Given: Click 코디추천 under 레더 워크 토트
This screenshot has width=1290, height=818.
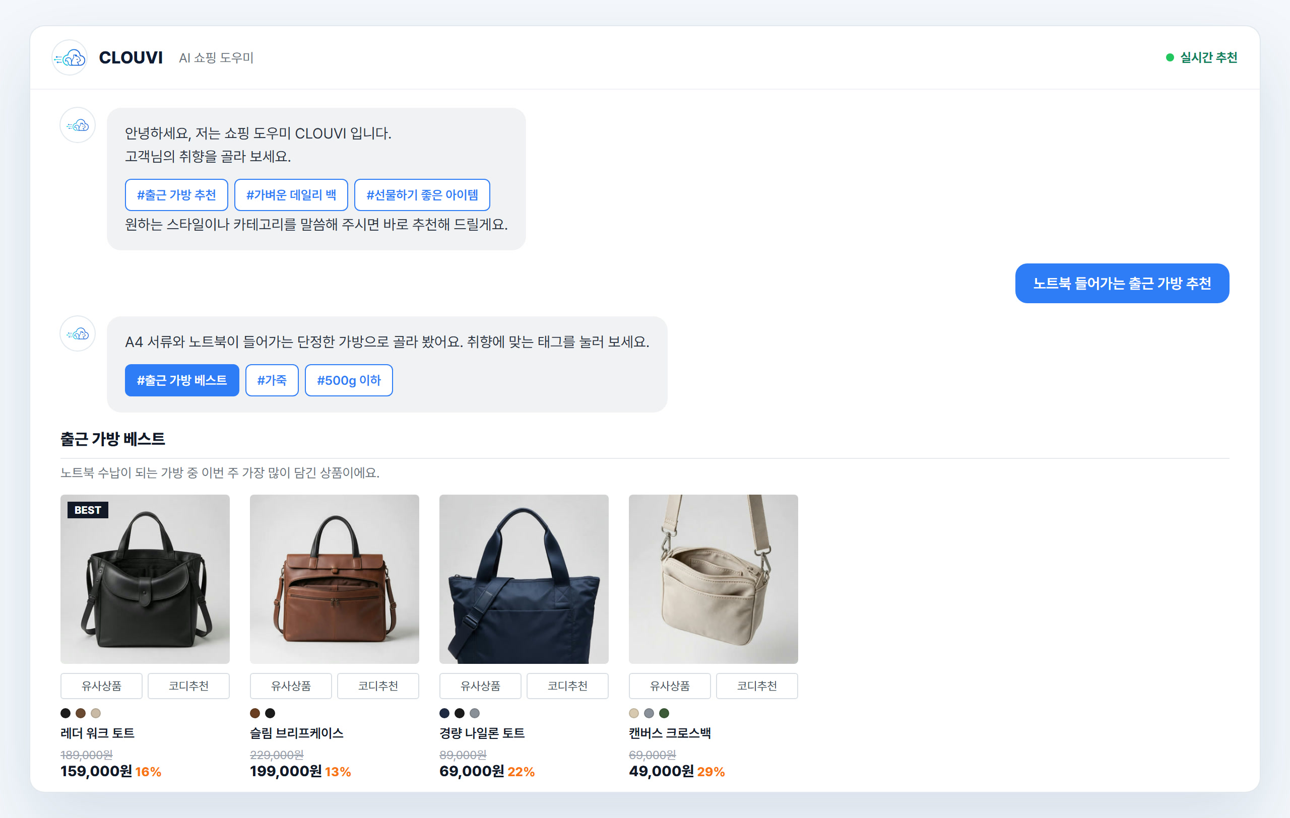Looking at the screenshot, I should click(188, 686).
